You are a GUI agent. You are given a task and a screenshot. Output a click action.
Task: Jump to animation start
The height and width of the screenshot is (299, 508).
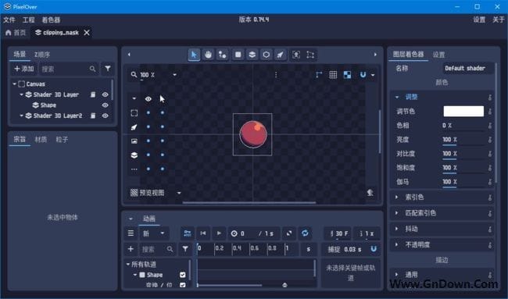(x=203, y=233)
